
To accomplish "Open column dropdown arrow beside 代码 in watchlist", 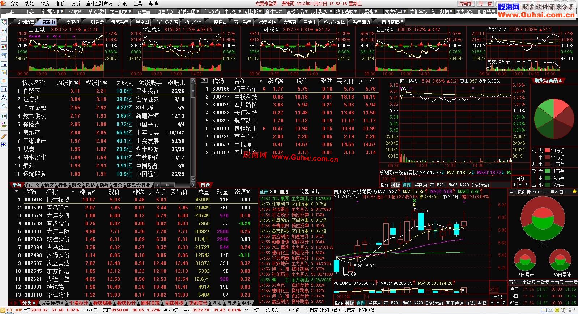I will (x=204, y=81).
